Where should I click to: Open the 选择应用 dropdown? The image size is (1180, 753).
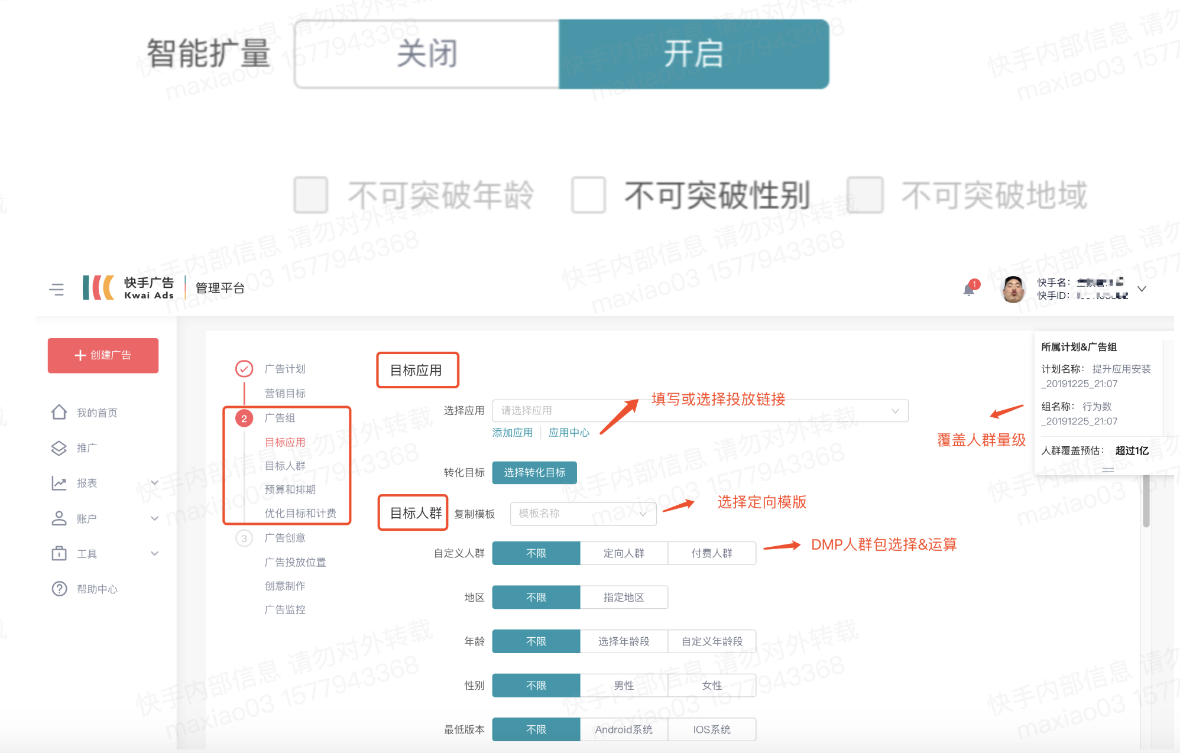(700, 410)
